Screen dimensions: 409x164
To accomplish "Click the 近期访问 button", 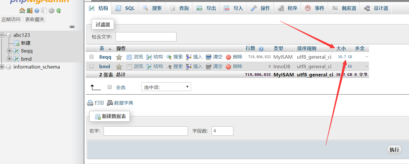I will tap(11, 19).
